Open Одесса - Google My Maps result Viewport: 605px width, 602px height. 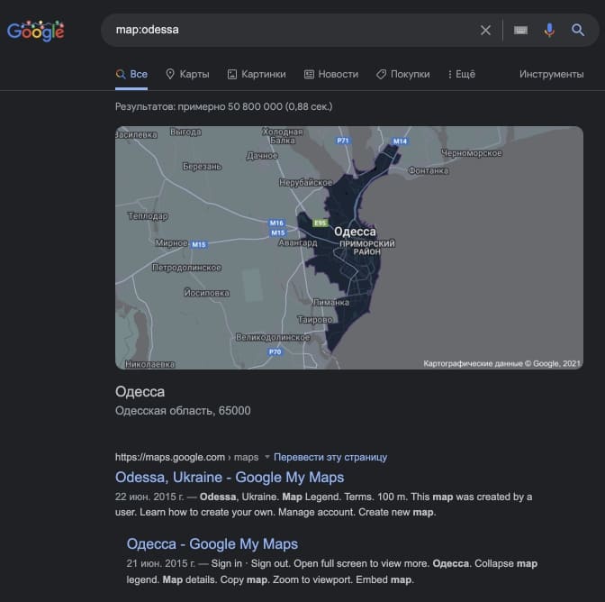[212, 543]
